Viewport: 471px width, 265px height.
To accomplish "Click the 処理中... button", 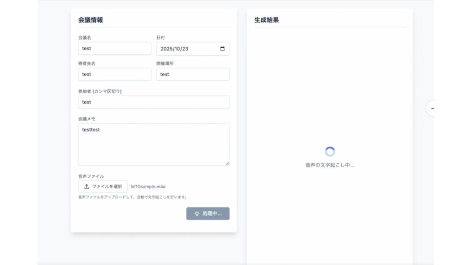I will pyautogui.click(x=208, y=213).
